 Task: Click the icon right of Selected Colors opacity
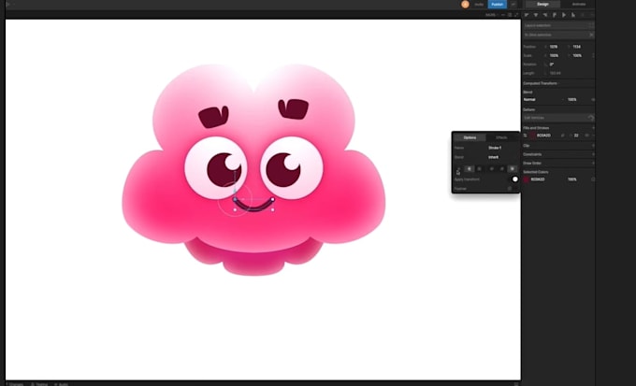(x=593, y=179)
